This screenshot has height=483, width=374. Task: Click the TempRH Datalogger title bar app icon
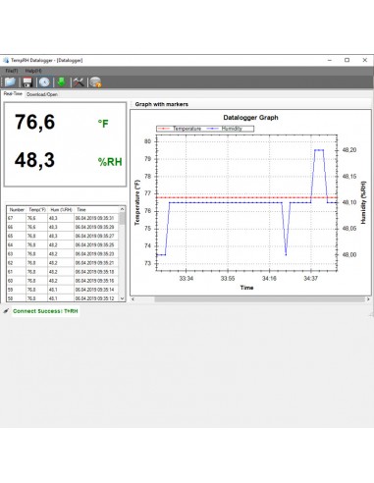(x=6, y=60)
